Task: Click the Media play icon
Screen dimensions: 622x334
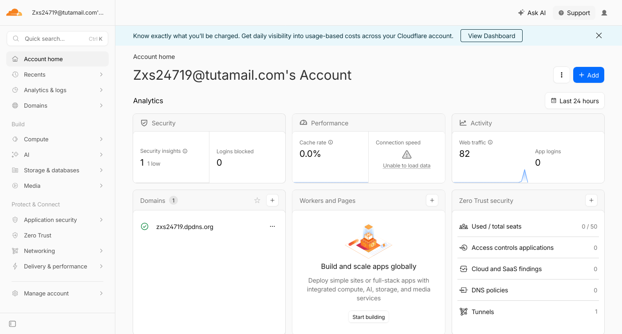Action: (15, 186)
